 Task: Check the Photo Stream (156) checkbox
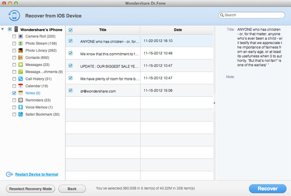click(x=14, y=44)
